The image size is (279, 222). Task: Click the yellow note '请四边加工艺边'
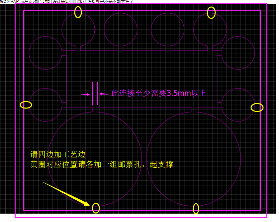58,155
